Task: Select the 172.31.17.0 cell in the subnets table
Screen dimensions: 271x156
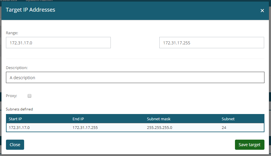Action: pos(19,127)
